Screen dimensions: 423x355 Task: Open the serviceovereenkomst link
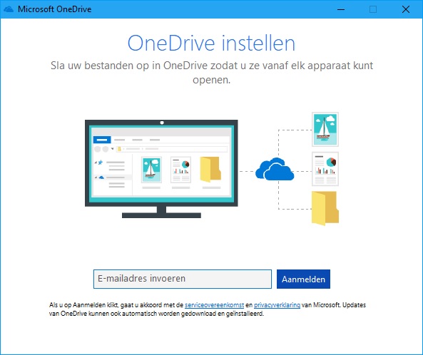point(214,305)
